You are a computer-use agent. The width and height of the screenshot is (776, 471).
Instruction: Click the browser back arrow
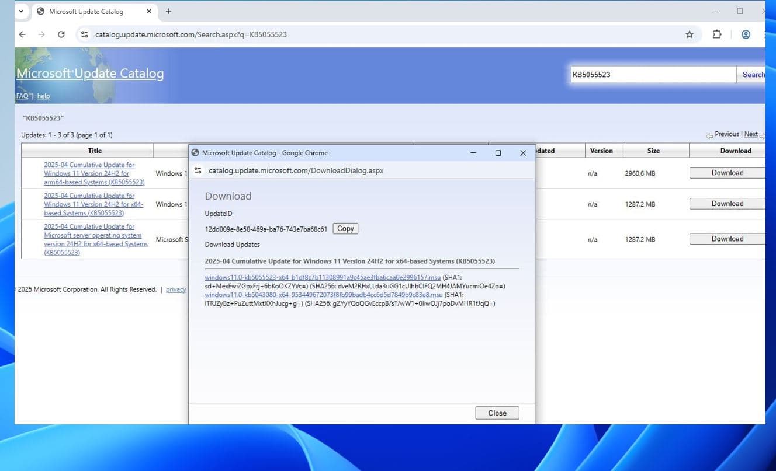(22, 34)
